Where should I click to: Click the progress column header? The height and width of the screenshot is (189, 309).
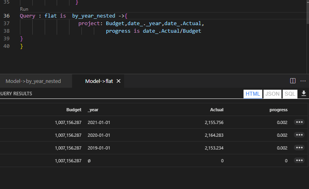pyautogui.click(x=278, y=110)
